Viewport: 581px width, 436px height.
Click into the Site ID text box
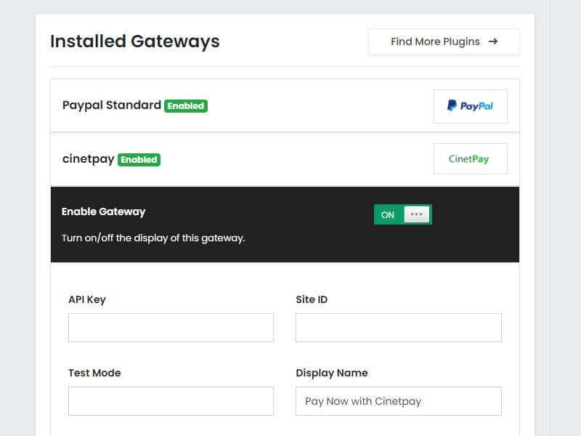398,328
